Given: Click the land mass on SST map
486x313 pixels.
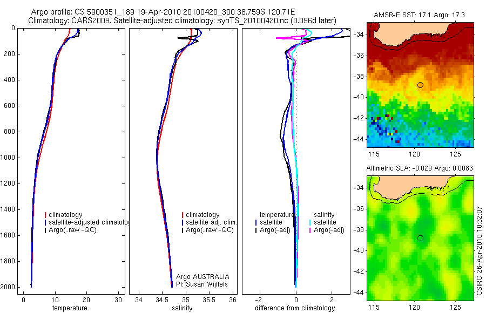Looking at the screenshot, I should pyautogui.click(x=410, y=33).
